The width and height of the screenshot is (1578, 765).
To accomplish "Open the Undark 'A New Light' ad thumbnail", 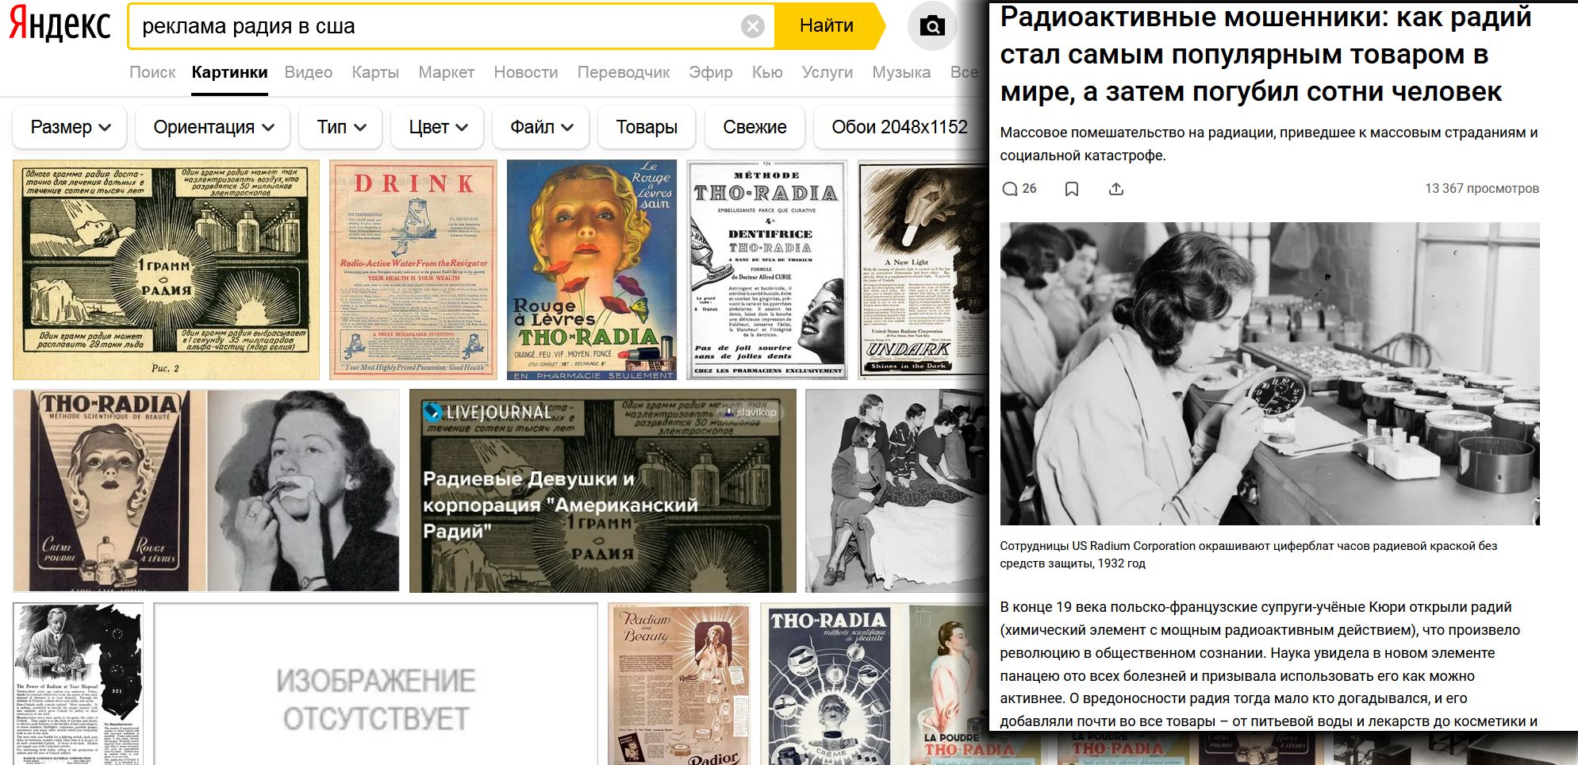I will 923,270.
